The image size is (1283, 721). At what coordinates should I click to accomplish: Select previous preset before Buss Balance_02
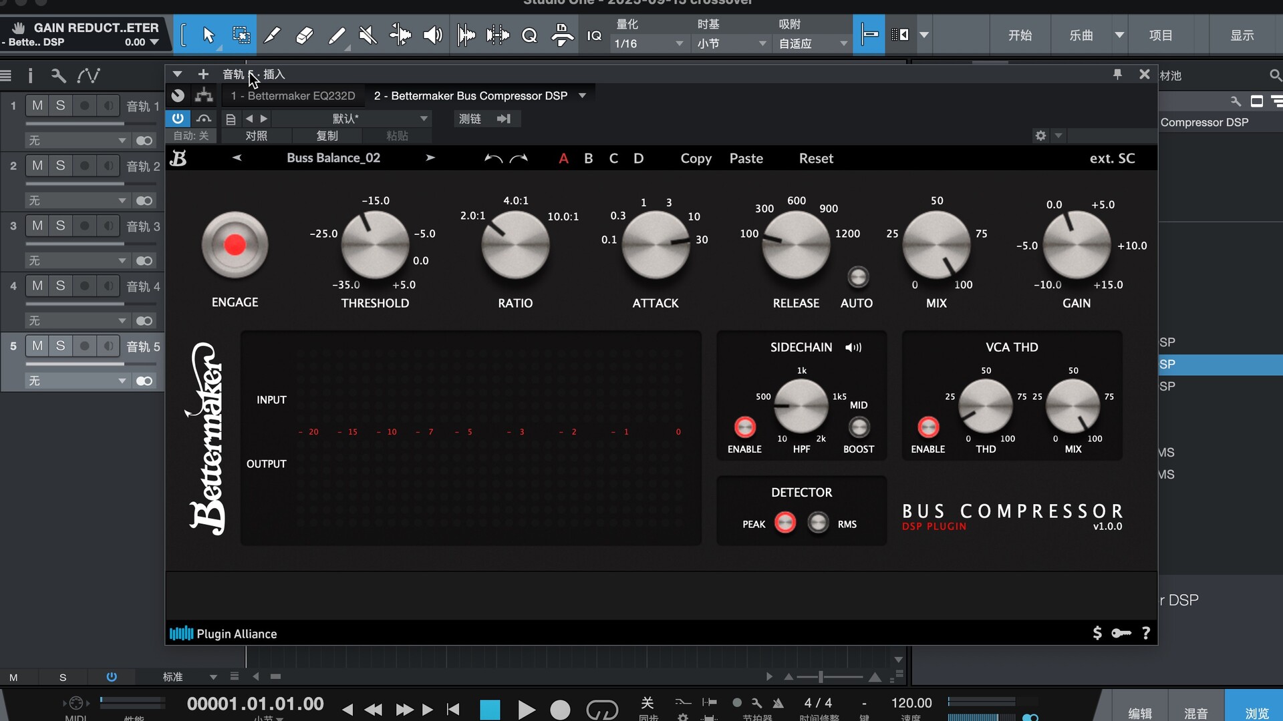coord(237,158)
